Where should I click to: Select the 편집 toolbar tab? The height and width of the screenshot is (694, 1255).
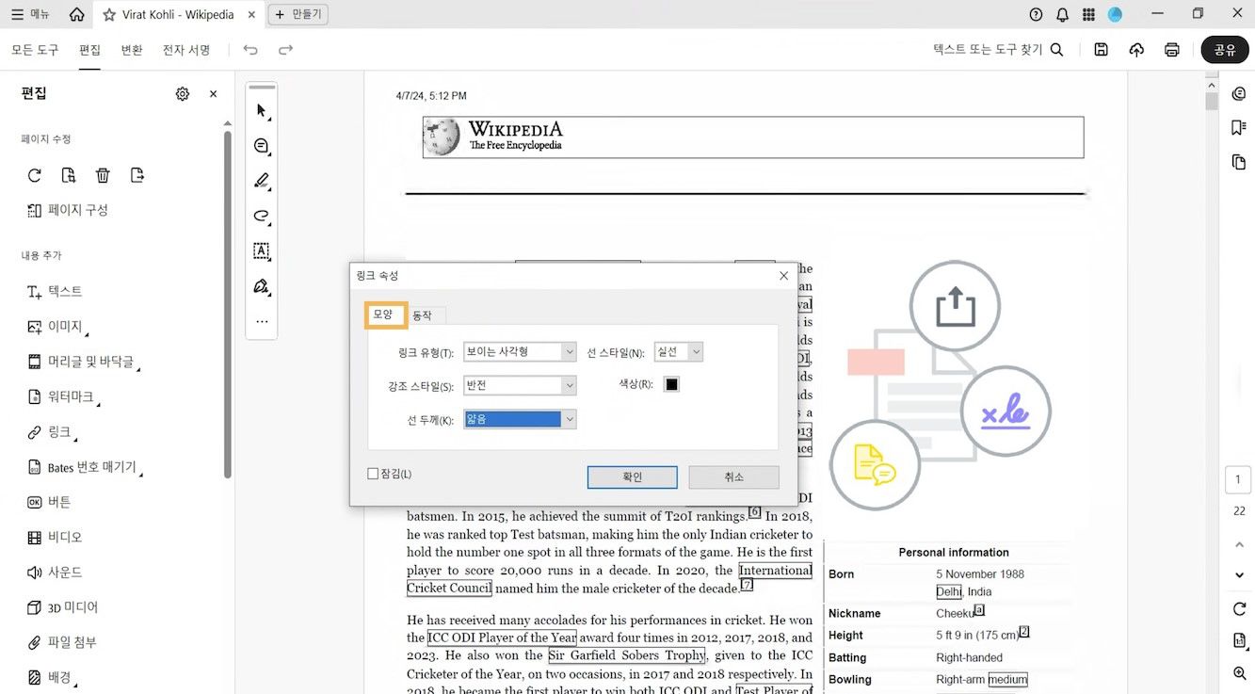(x=89, y=50)
